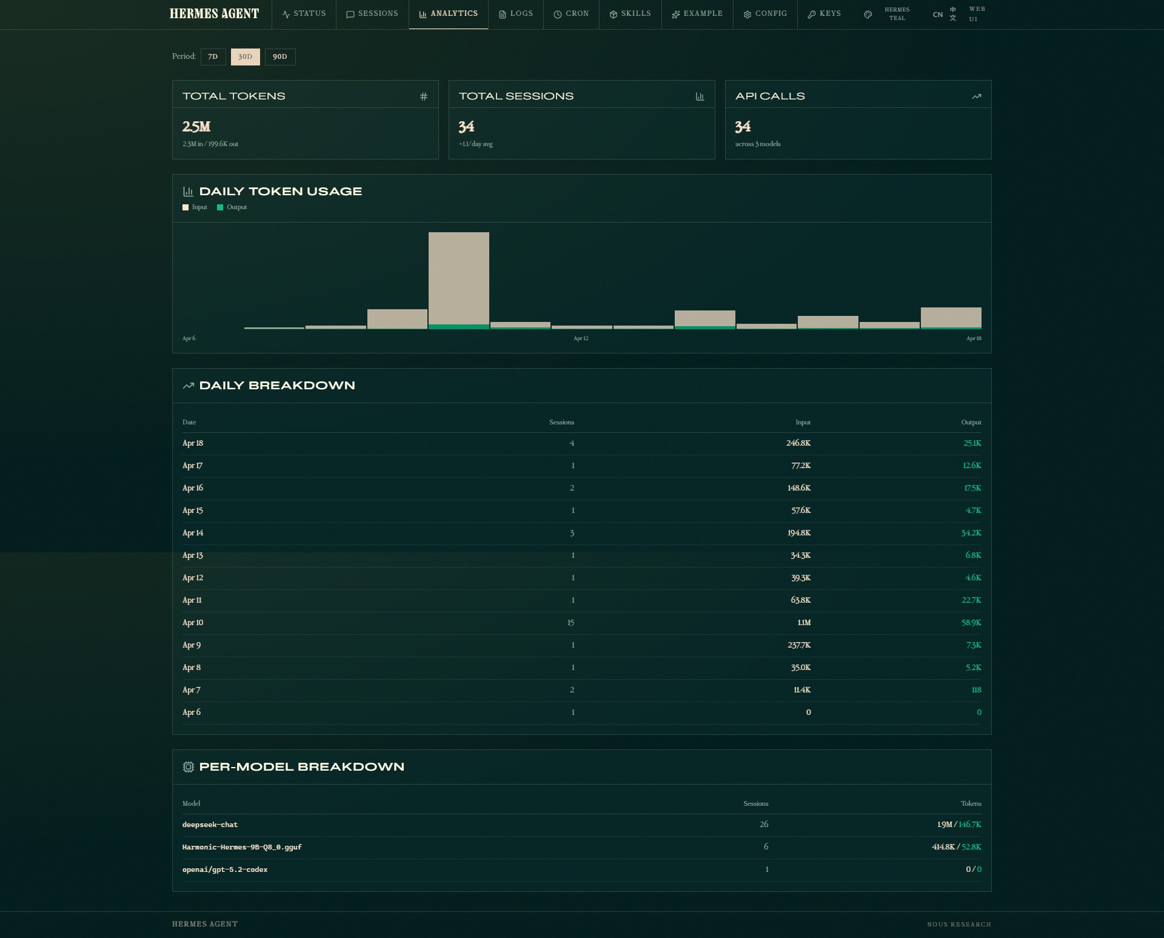Open the Hermes Teal theme selector

pyautogui.click(x=895, y=14)
